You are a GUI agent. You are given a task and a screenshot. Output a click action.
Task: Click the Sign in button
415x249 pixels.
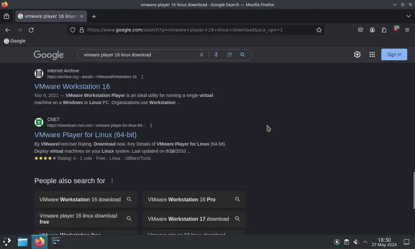coord(394,54)
